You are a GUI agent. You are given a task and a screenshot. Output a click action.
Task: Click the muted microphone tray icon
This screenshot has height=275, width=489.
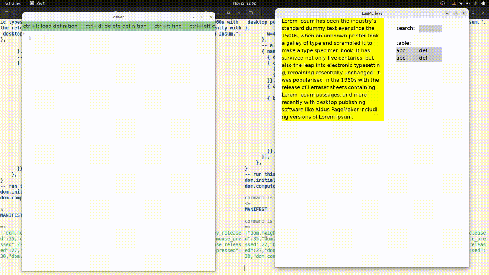[x=475, y=3]
